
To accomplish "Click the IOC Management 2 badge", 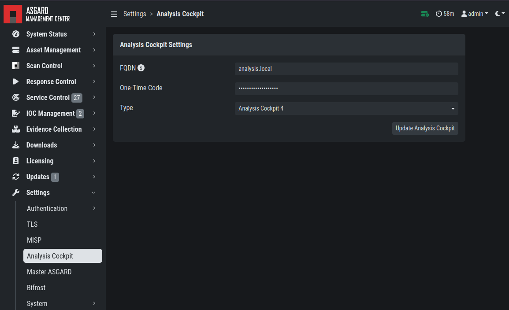I will tap(80, 114).
